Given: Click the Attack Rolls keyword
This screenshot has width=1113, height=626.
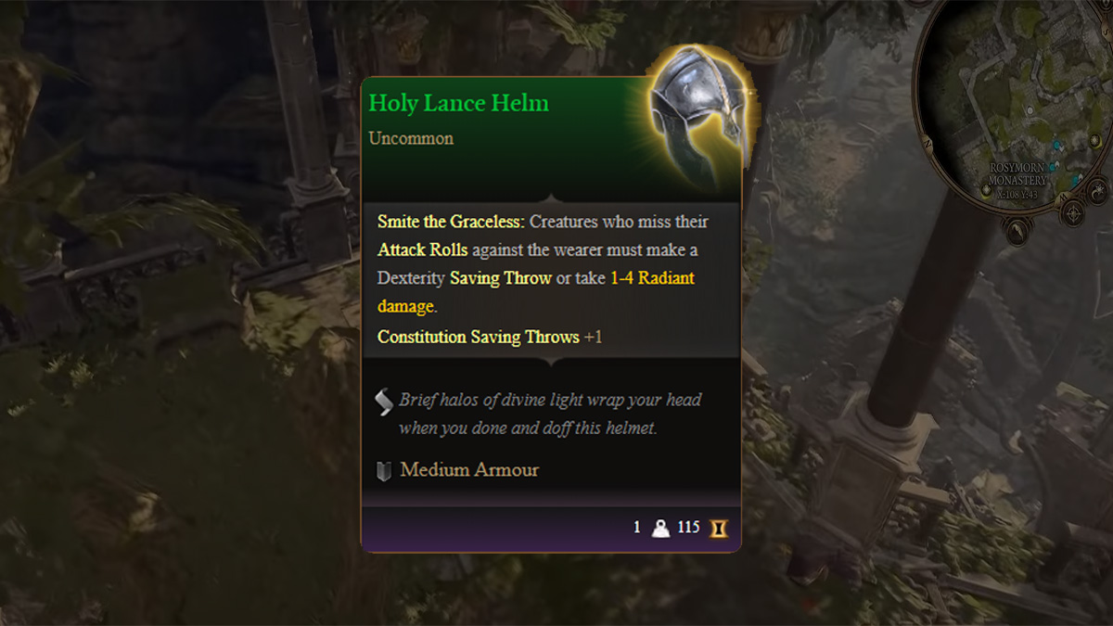Looking at the screenshot, I should click(423, 250).
